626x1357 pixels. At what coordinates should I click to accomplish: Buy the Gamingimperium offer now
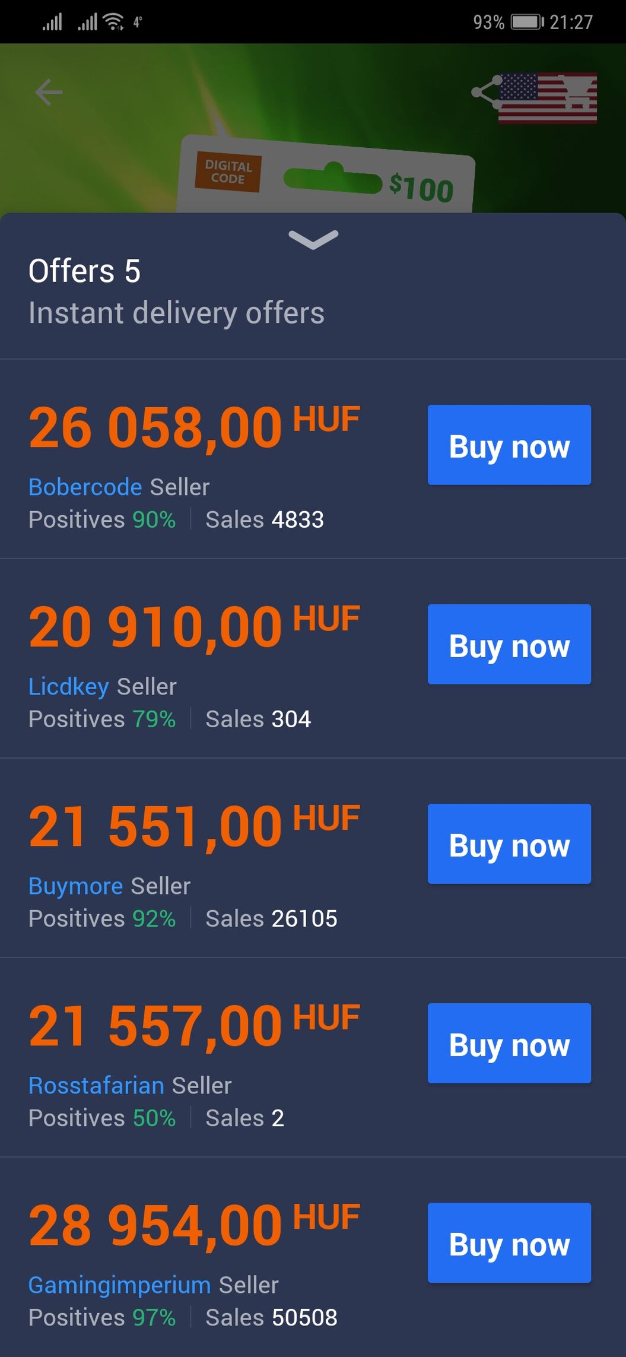click(x=509, y=1242)
